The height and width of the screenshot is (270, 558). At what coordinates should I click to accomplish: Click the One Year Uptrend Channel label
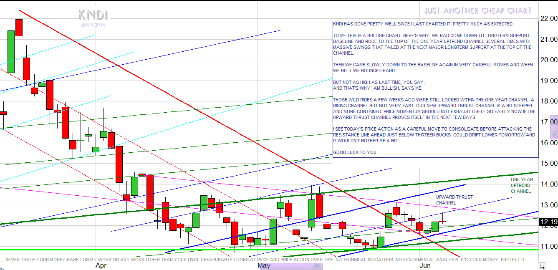(x=521, y=185)
